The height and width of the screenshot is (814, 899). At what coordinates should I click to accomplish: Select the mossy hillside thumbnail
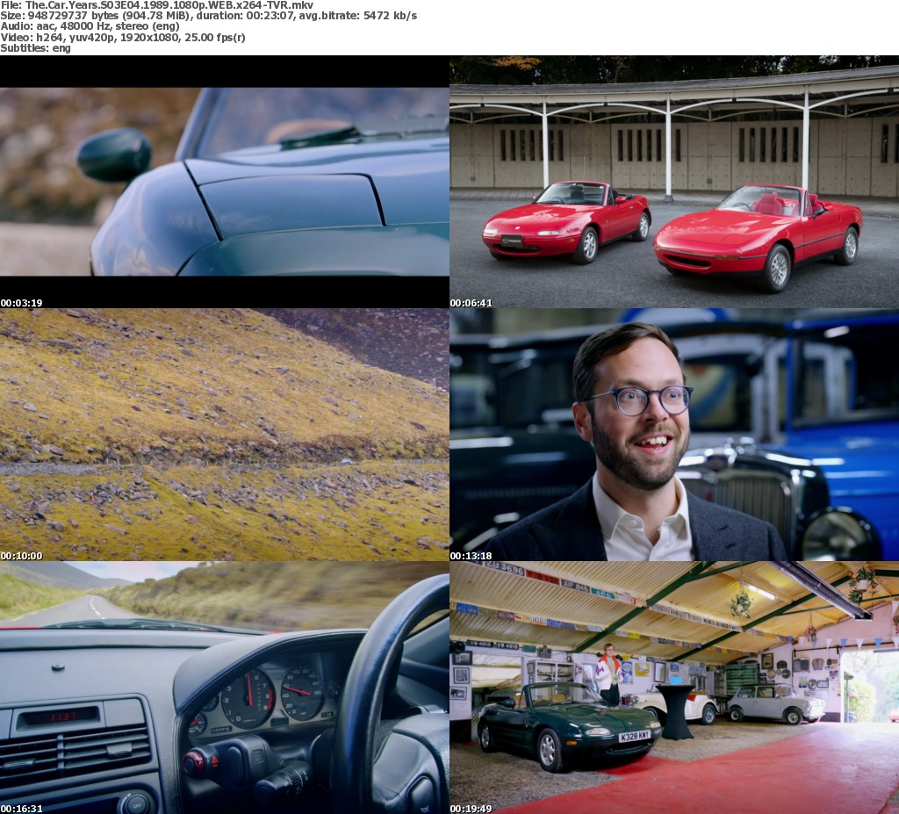click(x=224, y=435)
